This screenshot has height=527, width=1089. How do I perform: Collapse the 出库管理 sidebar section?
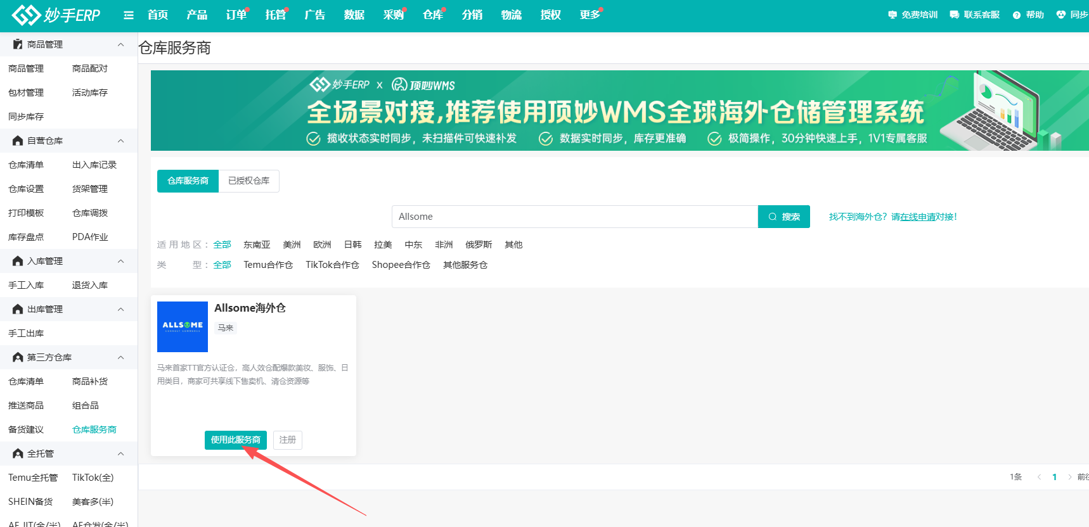pyautogui.click(x=121, y=309)
